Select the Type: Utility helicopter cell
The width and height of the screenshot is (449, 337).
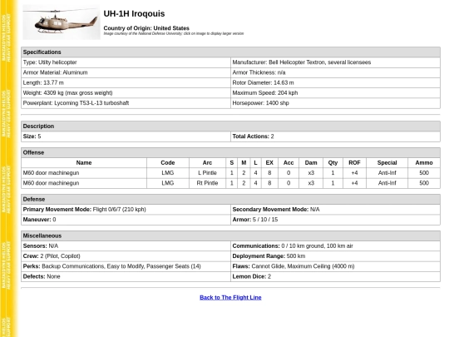[126, 62]
